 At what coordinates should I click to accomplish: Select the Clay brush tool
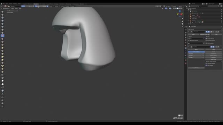pos(2,18)
